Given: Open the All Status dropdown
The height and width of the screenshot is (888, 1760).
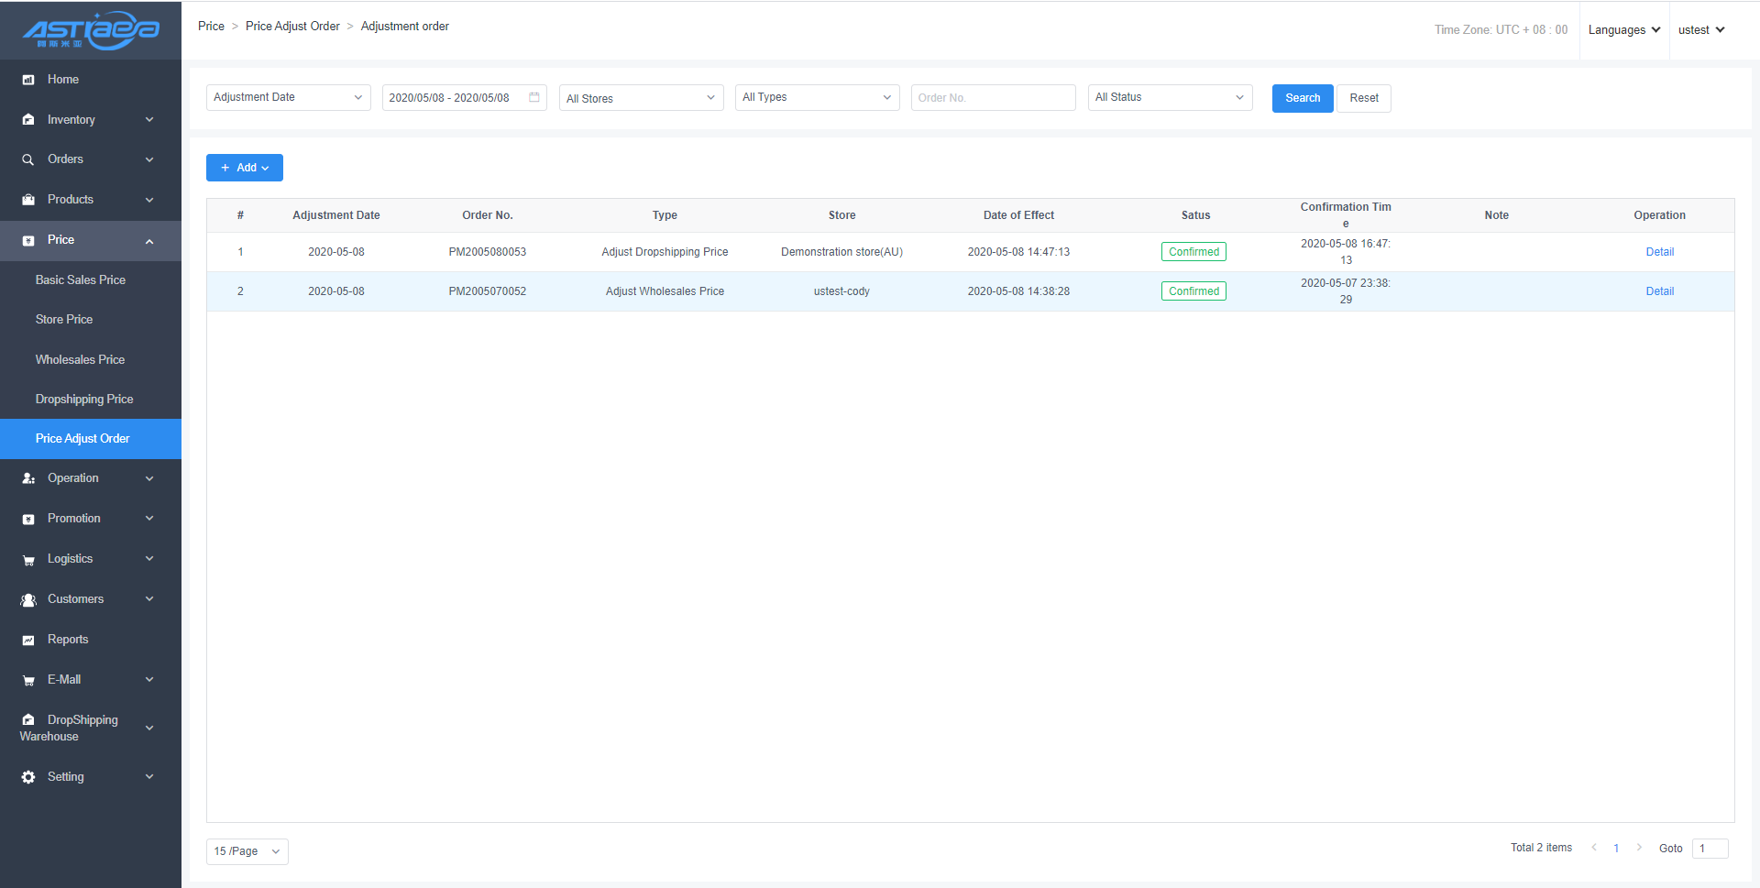Looking at the screenshot, I should pos(1169,97).
